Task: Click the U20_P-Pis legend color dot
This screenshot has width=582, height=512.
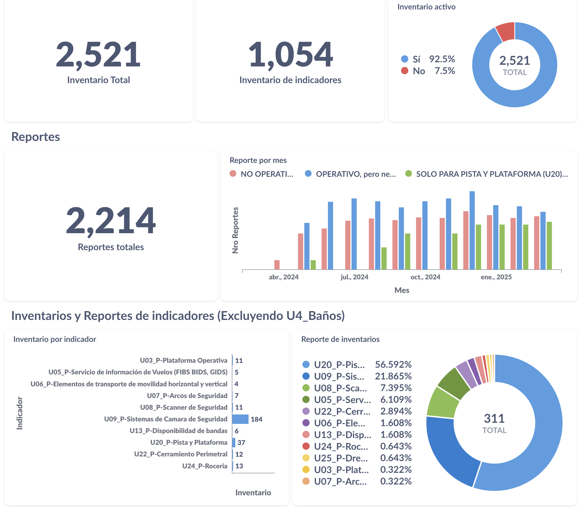Action: coord(306,364)
